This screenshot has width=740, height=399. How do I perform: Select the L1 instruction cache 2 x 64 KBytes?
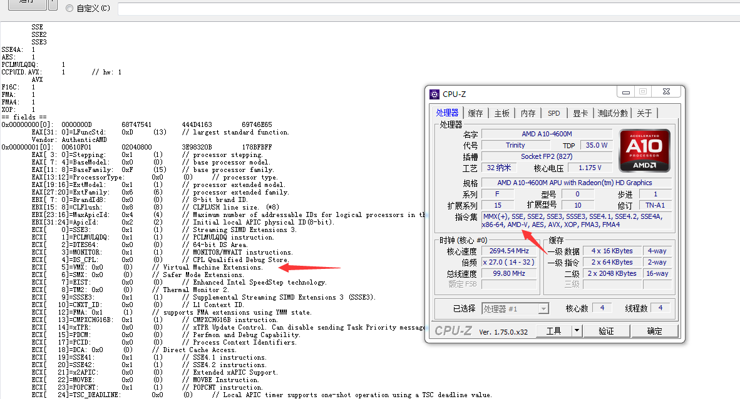click(612, 263)
